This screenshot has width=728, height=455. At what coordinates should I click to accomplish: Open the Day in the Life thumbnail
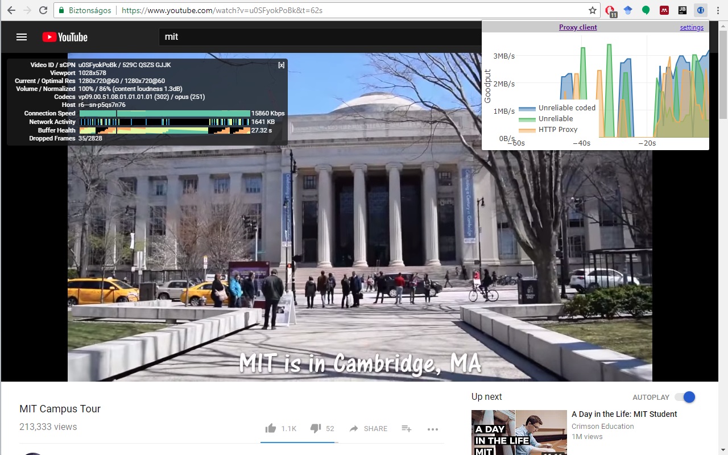(519, 432)
